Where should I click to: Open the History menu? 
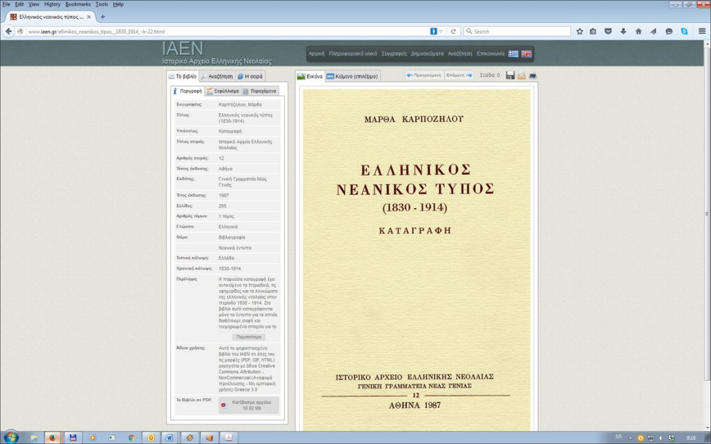click(x=52, y=4)
